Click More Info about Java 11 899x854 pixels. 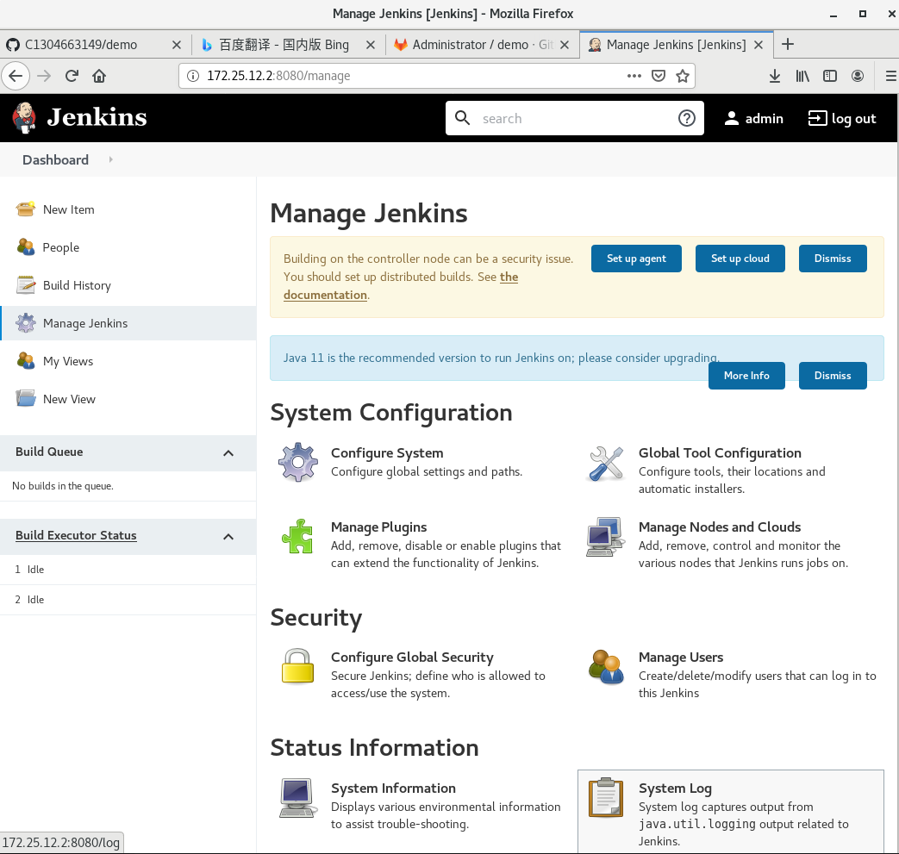click(x=746, y=376)
